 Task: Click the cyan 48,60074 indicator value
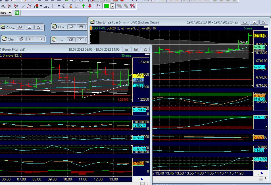[139, 125]
